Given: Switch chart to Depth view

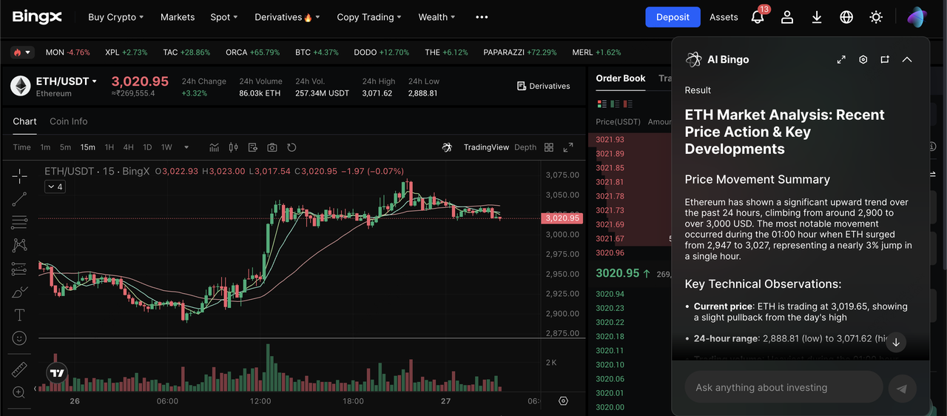Looking at the screenshot, I should [x=525, y=147].
